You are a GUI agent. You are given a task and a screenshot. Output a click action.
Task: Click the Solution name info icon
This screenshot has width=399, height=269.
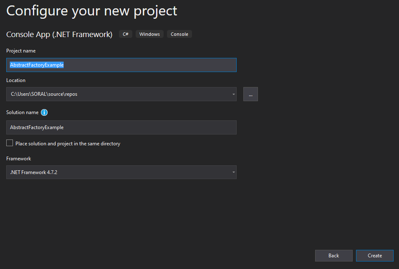[44, 112]
